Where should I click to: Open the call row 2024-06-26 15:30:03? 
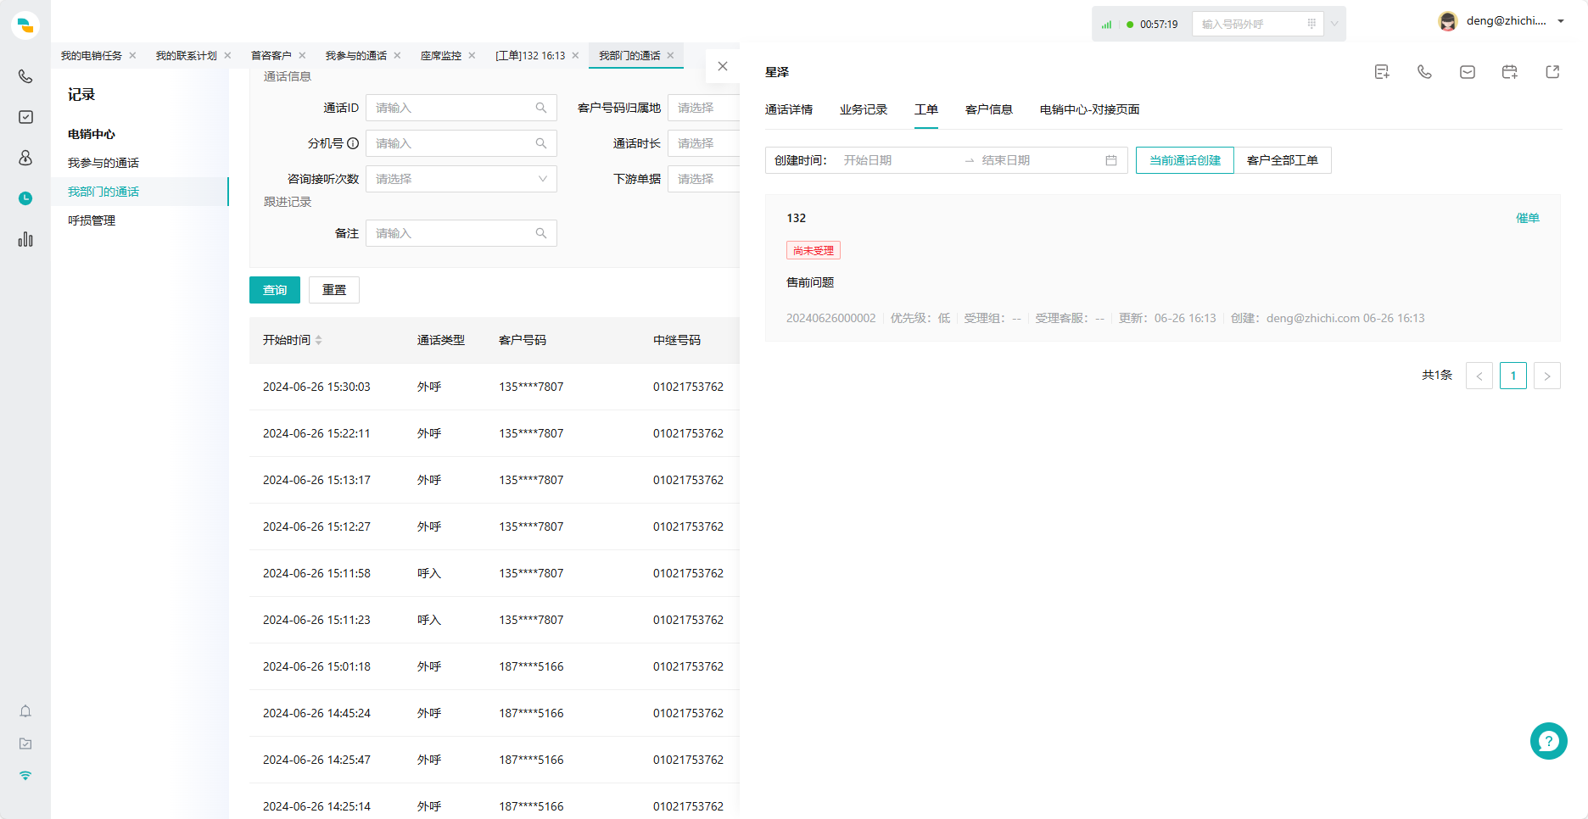coord(495,387)
